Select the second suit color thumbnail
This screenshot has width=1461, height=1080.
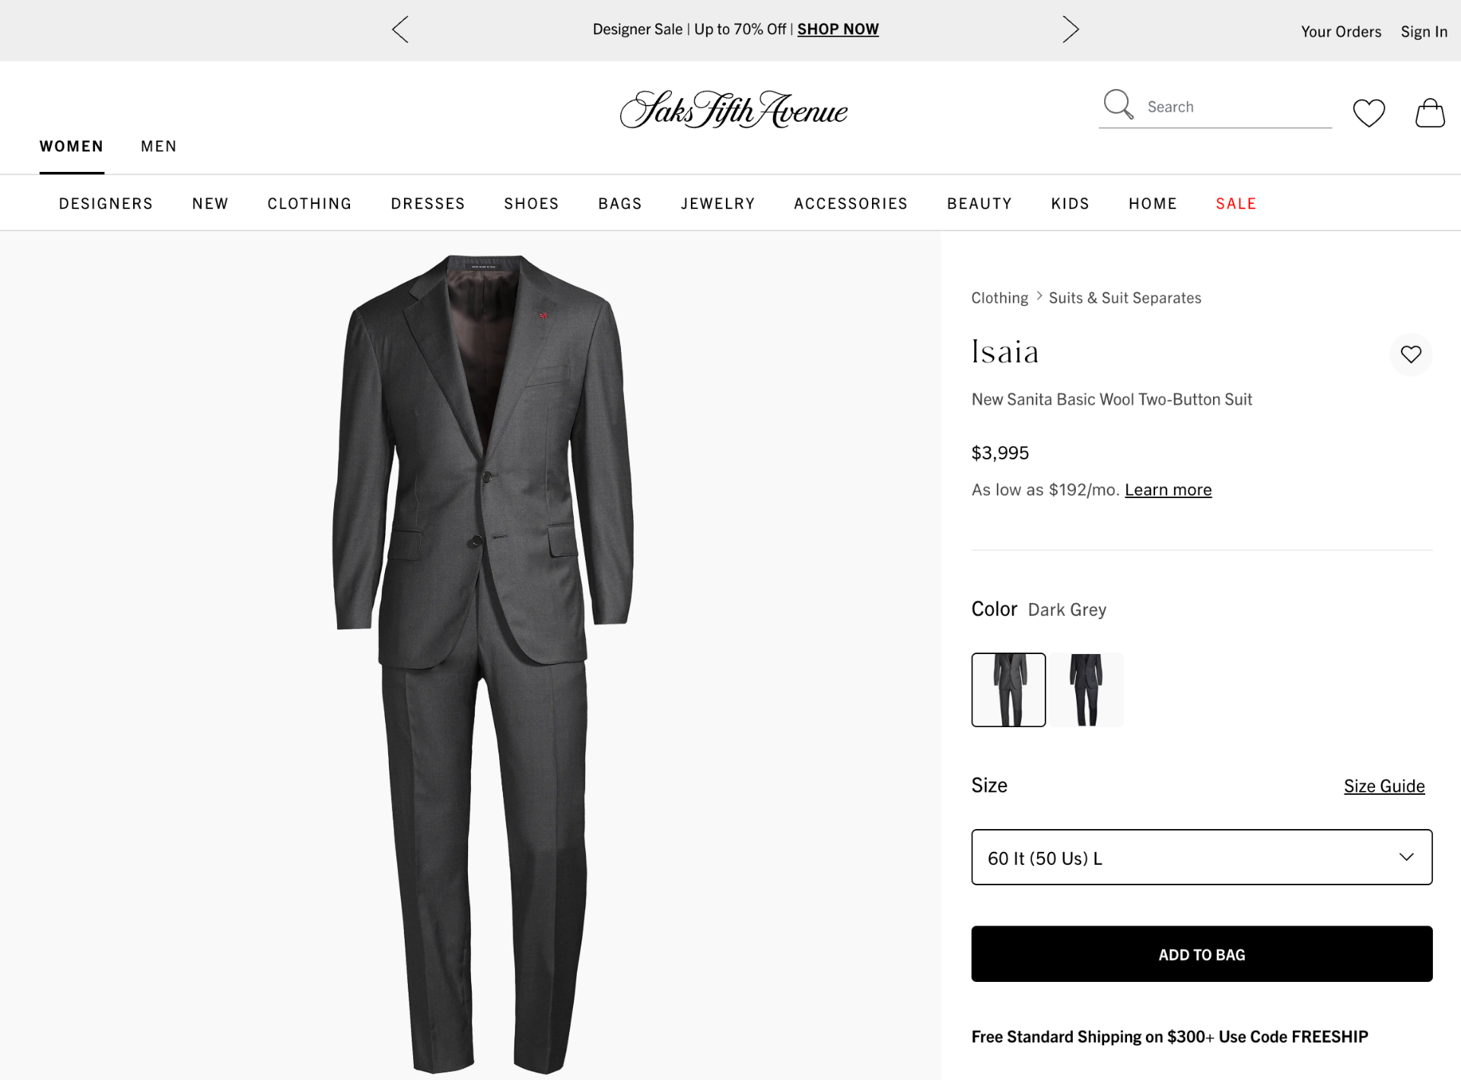(1087, 689)
